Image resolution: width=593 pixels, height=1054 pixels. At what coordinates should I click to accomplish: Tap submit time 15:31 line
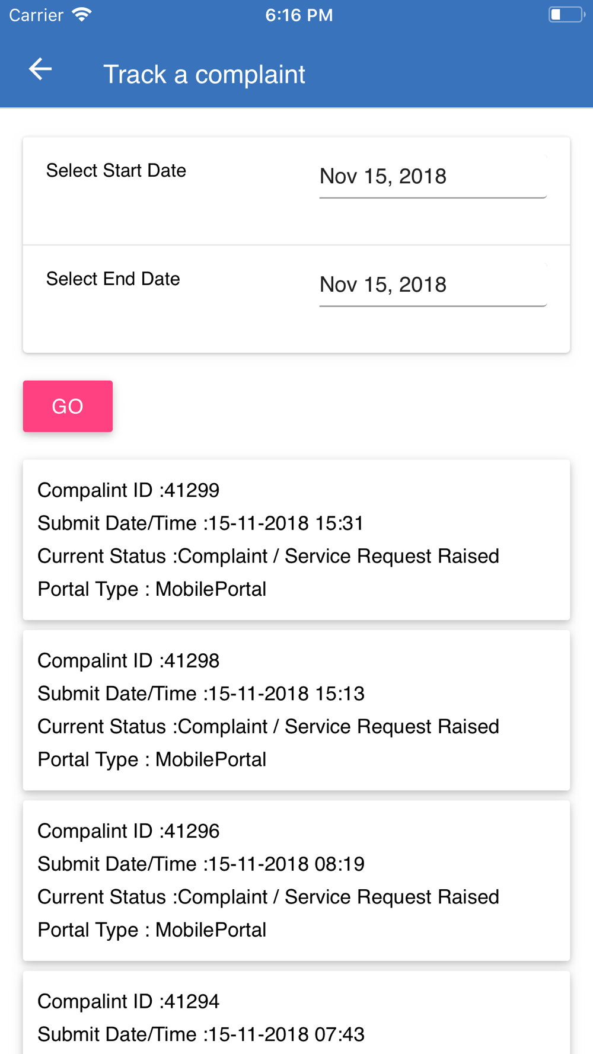point(200,523)
